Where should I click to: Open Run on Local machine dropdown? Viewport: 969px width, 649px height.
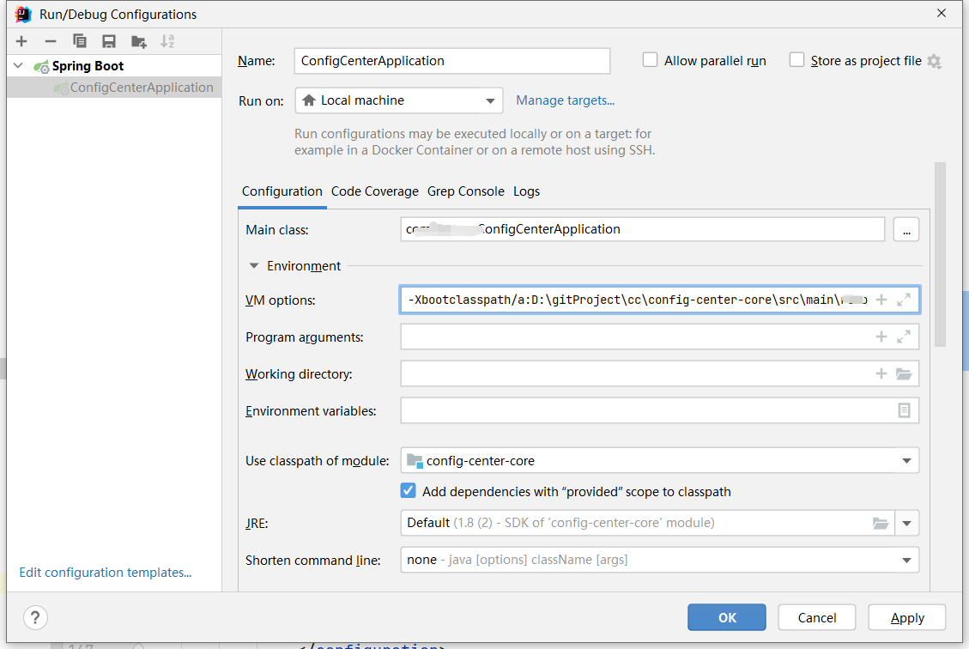point(399,100)
